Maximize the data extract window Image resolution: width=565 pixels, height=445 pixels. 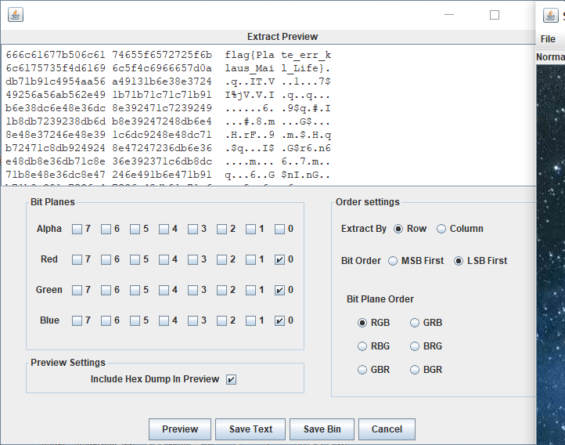(495, 15)
